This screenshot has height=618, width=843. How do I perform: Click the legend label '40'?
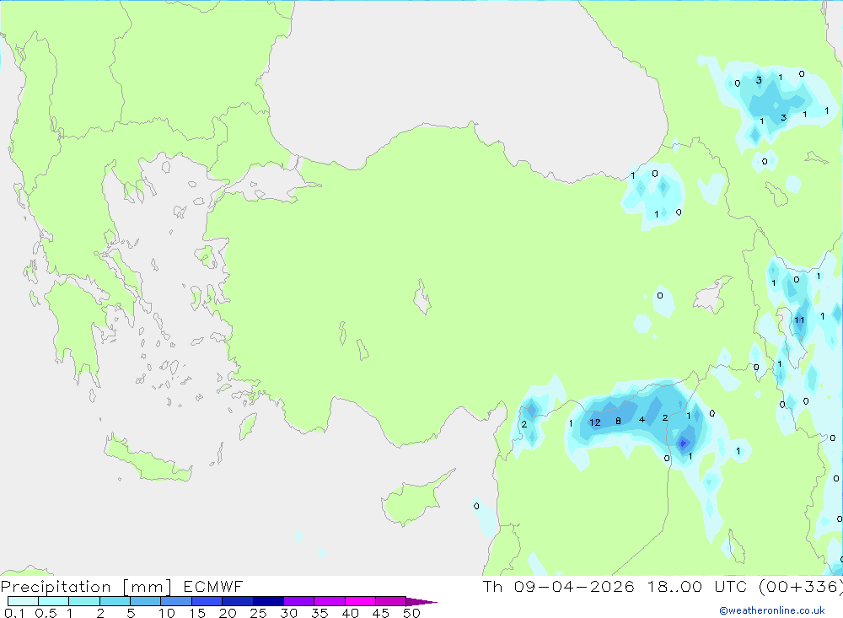click(351, 613)
